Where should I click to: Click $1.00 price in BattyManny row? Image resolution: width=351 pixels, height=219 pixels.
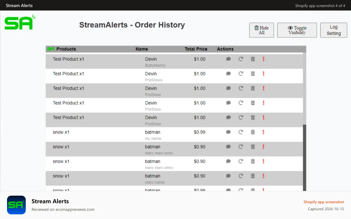coord(199,59)
